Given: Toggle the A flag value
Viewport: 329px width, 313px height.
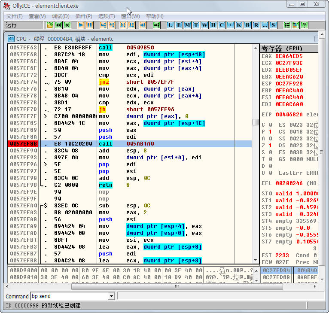Looking at the screenshot, I should 270,138.
